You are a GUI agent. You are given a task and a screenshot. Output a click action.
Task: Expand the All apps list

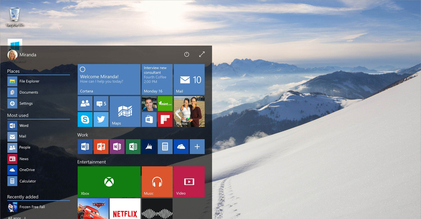click(x=16, y=217)
